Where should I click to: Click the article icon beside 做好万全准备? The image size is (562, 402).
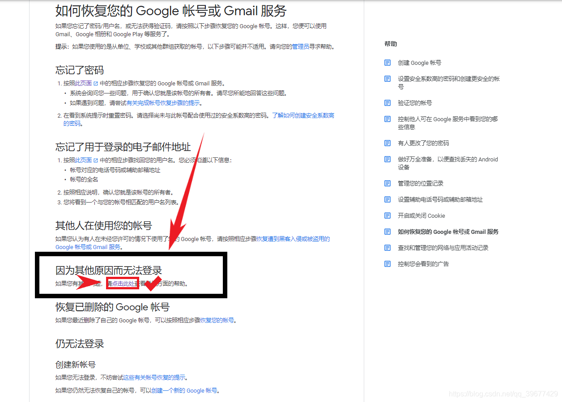(387, 159)
